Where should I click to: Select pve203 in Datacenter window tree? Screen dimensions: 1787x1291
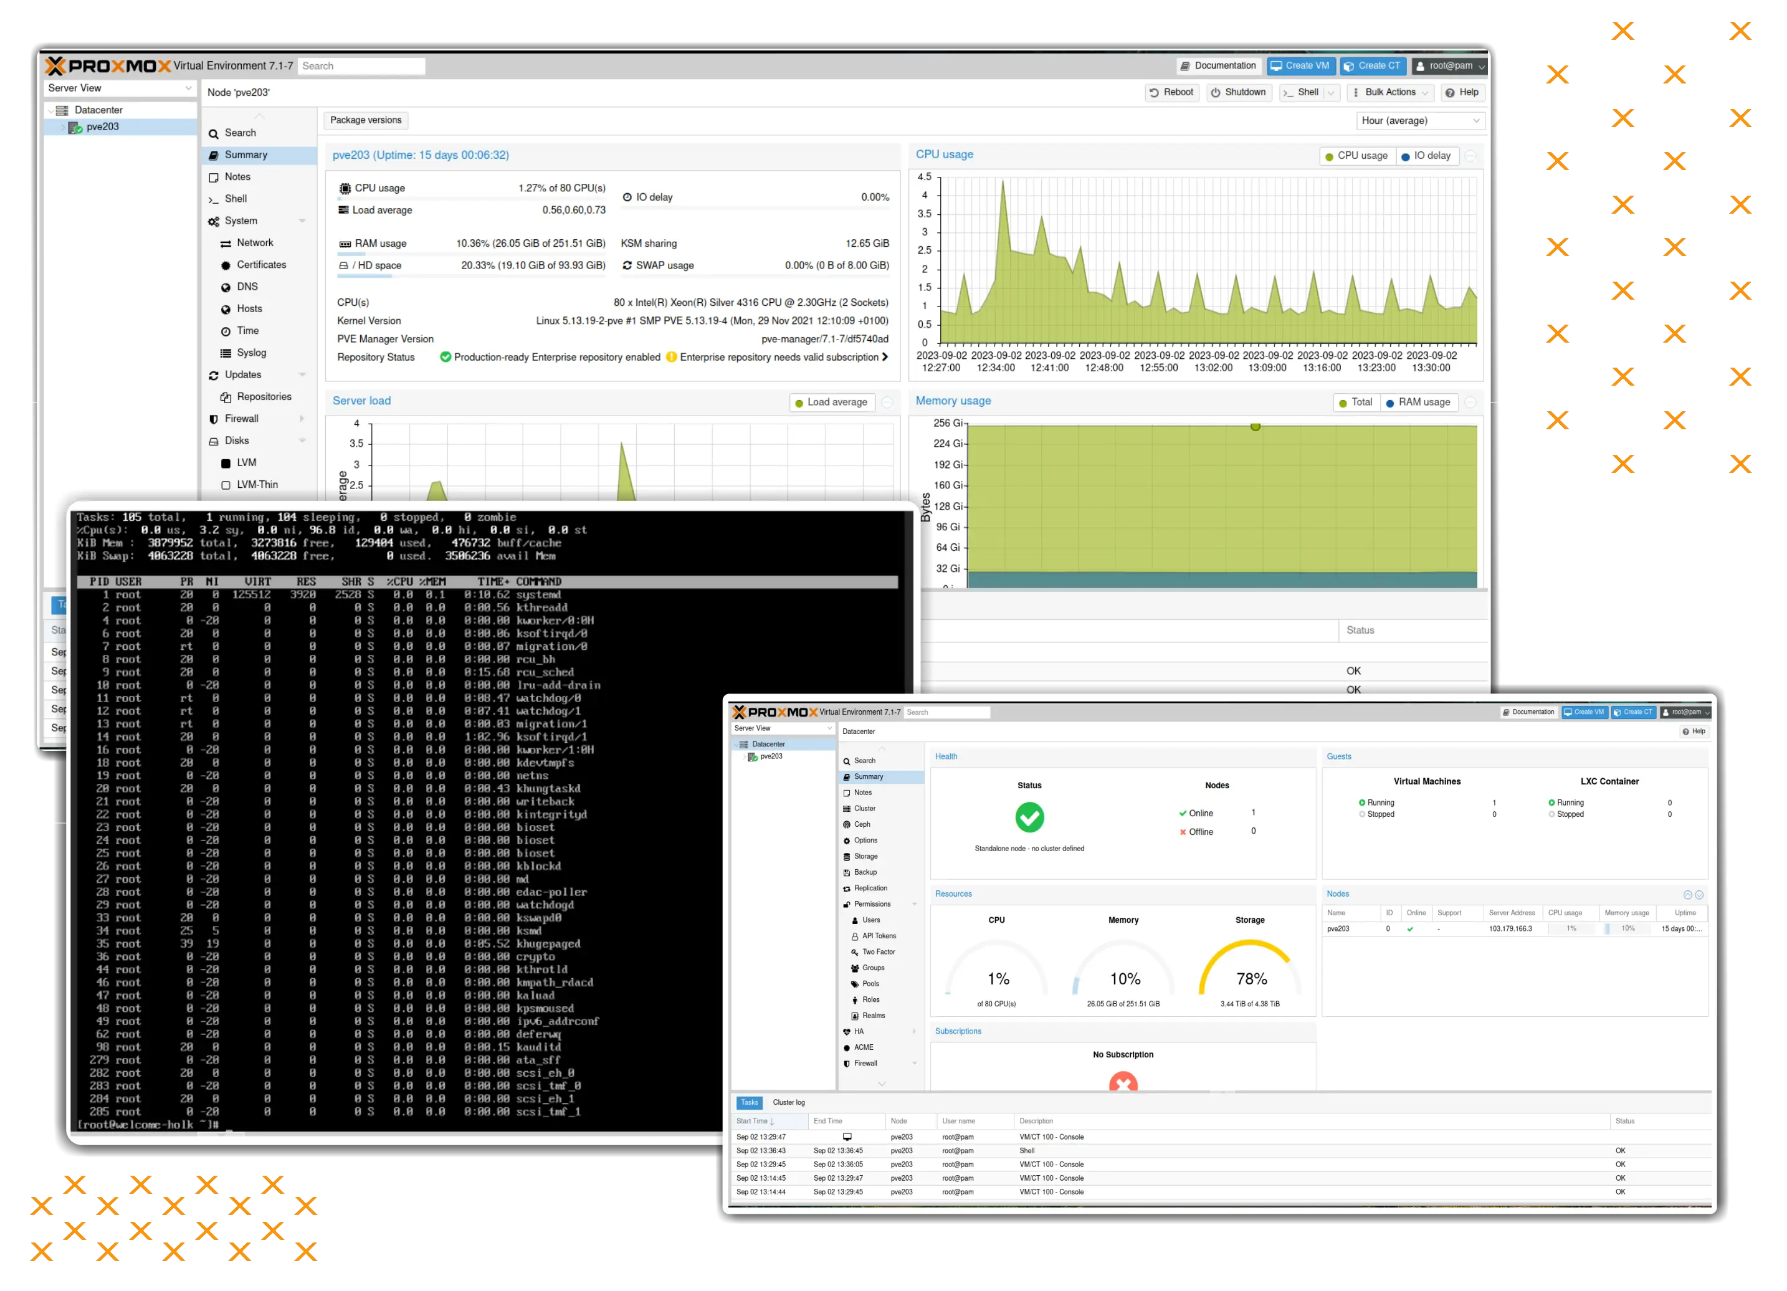coord(771,757)
